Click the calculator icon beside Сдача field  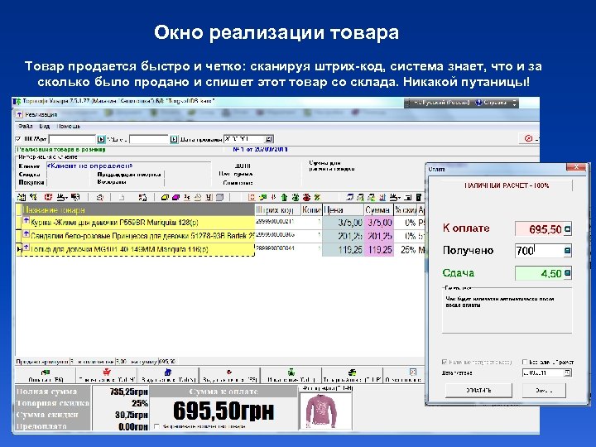[x=568, y=273]
